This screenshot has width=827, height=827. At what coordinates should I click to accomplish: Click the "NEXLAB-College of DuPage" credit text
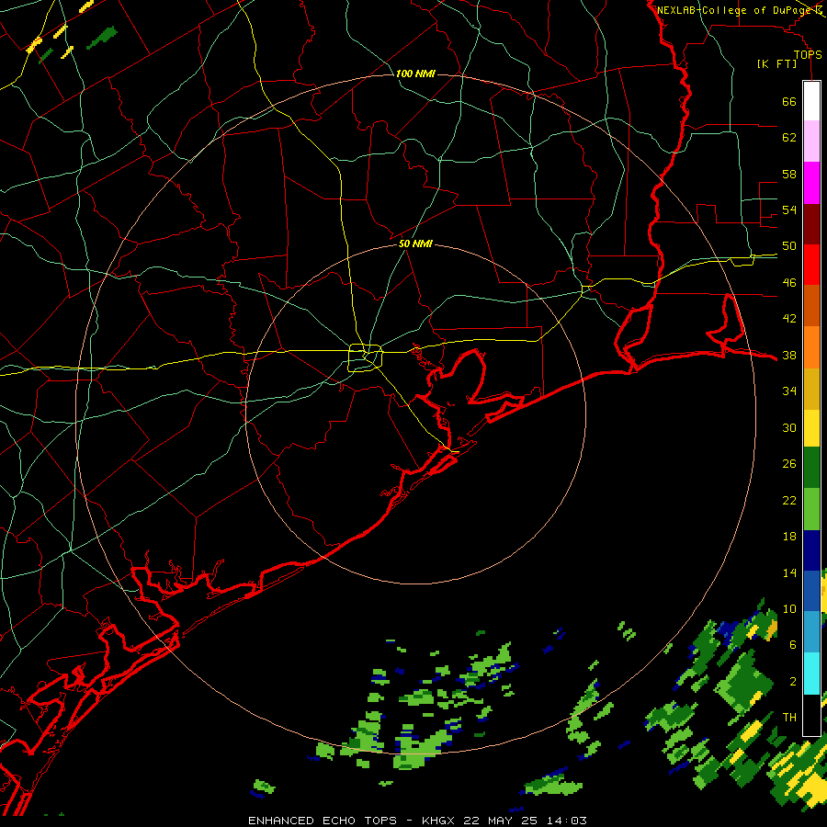click(734, 10)
